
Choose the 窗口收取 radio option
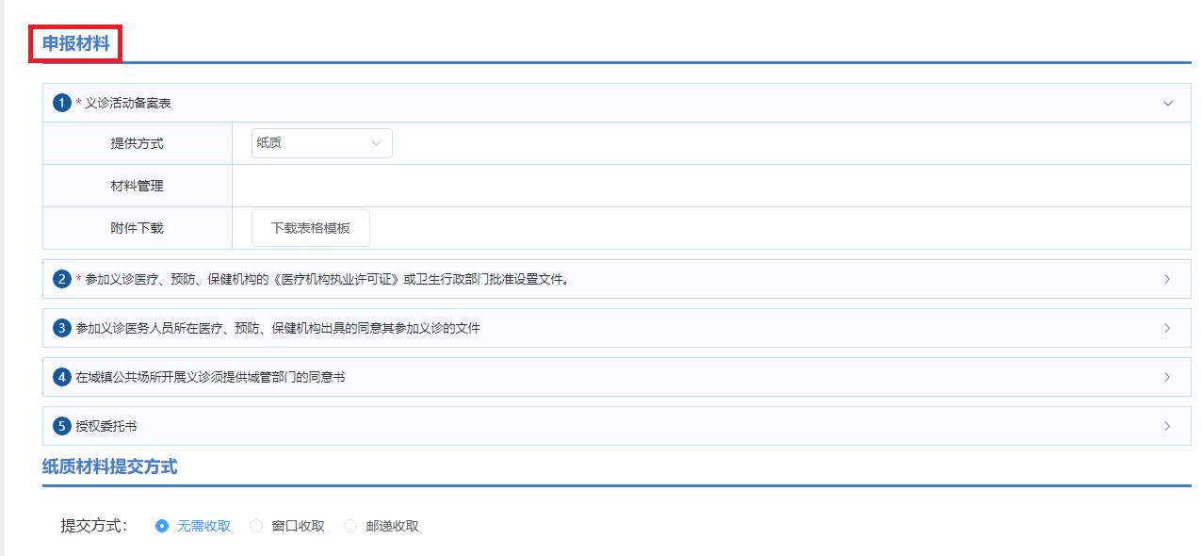(256, 526)
